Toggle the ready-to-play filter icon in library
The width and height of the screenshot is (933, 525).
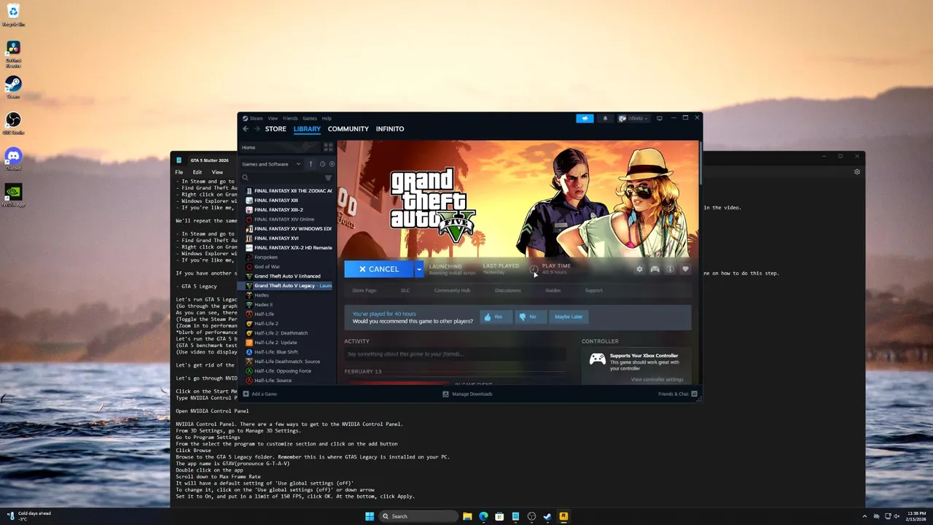[332, 164]
